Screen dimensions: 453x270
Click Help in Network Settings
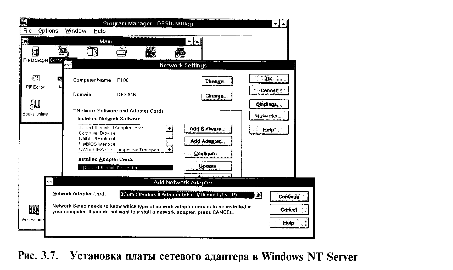click(x=269, y=130)
